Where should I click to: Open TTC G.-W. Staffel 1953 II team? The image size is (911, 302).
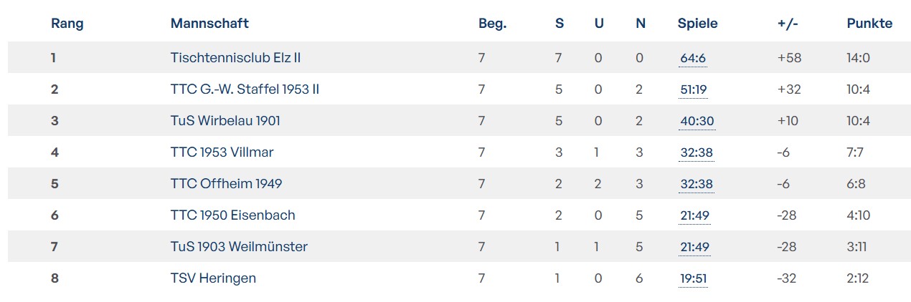(x=245, y=89)
